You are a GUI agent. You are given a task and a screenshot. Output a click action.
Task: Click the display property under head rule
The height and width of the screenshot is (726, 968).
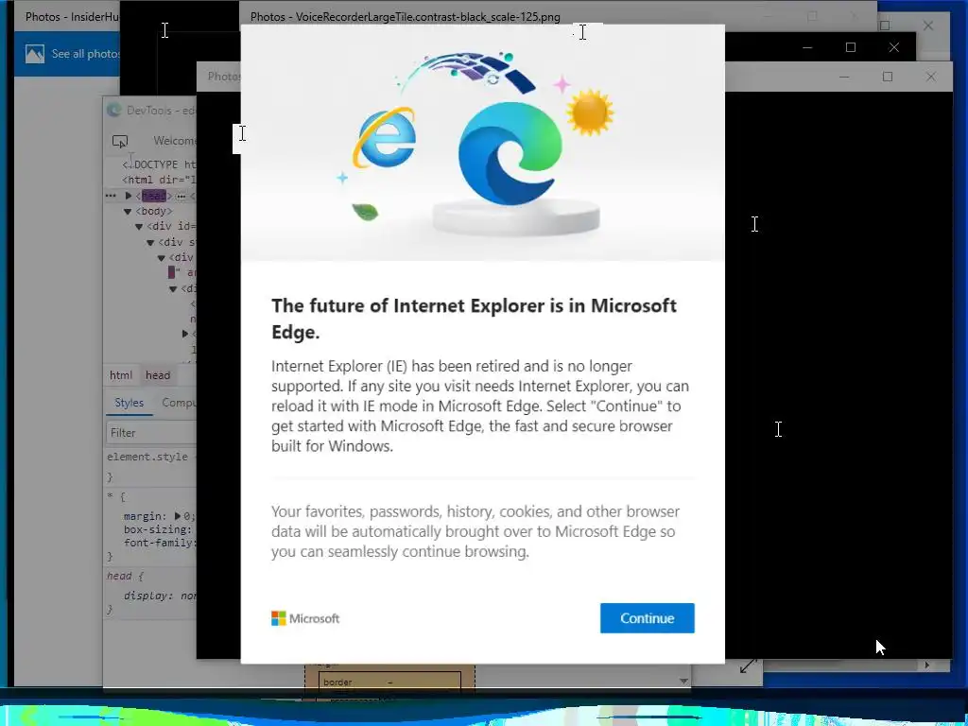(147, 596)
